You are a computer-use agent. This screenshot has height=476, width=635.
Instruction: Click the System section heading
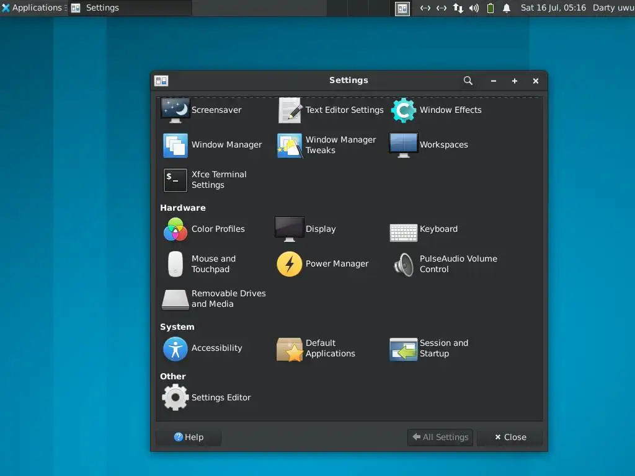tap(177, 327)
